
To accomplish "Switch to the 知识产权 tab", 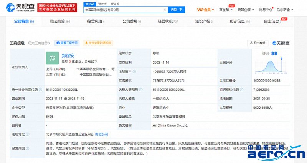I will tap(204, 21).
